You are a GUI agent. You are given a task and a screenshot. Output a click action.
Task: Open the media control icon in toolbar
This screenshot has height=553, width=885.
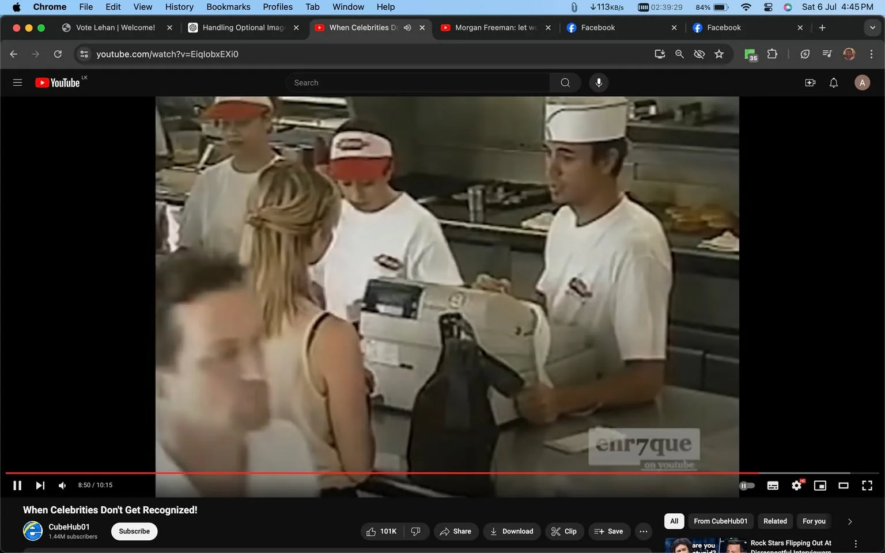827,54
